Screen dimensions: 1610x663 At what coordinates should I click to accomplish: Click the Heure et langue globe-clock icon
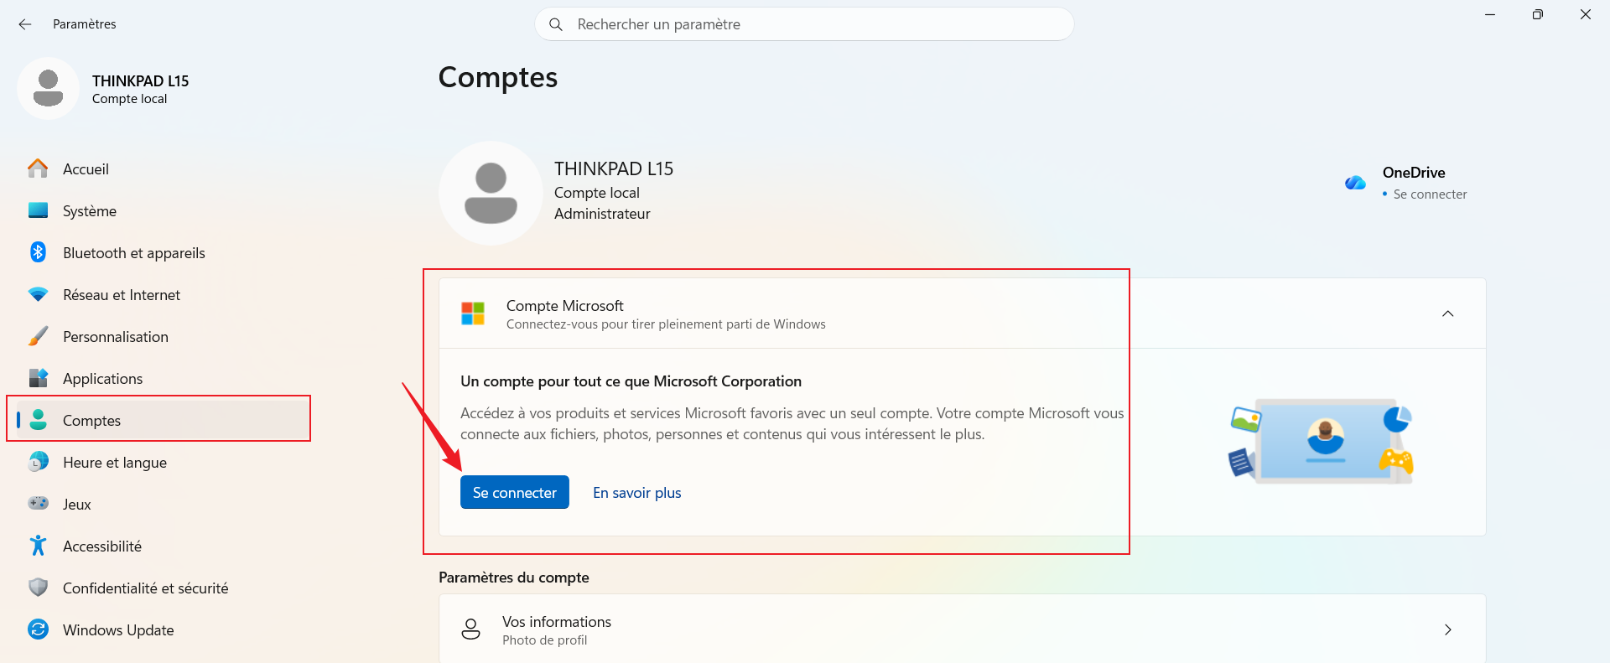(x=38, y=462)
